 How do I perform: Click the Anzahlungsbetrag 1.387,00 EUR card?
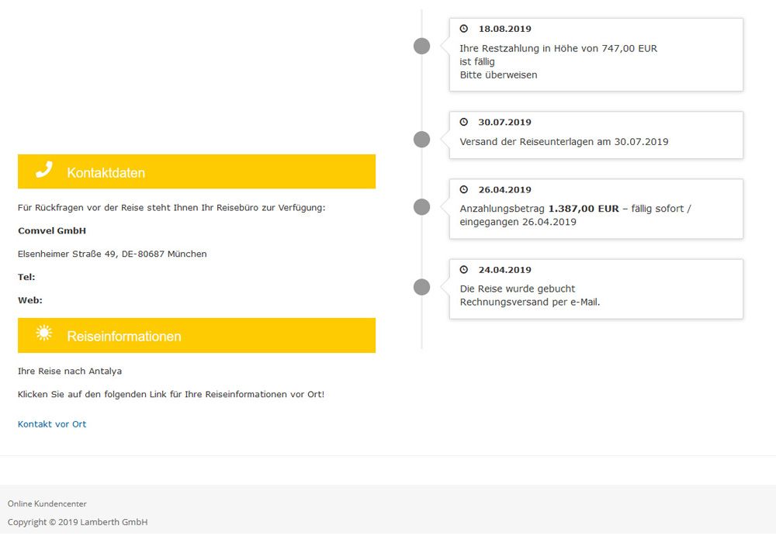click(596, 209)
